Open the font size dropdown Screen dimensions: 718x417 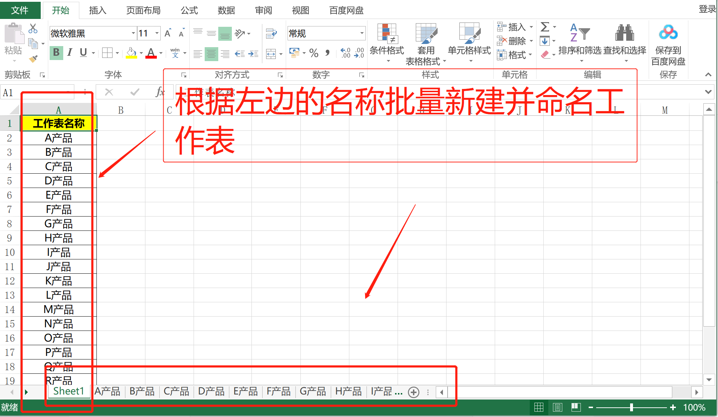pyautogui.click(x=157, y=33)
